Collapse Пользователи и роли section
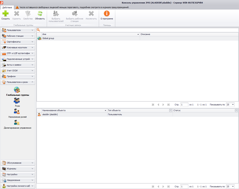 18,82
